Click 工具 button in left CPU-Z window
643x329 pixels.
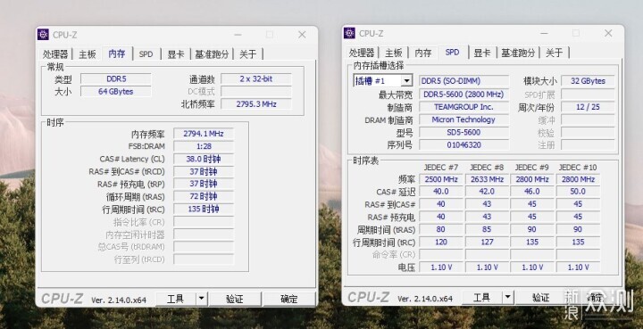[x=176, y=299]
